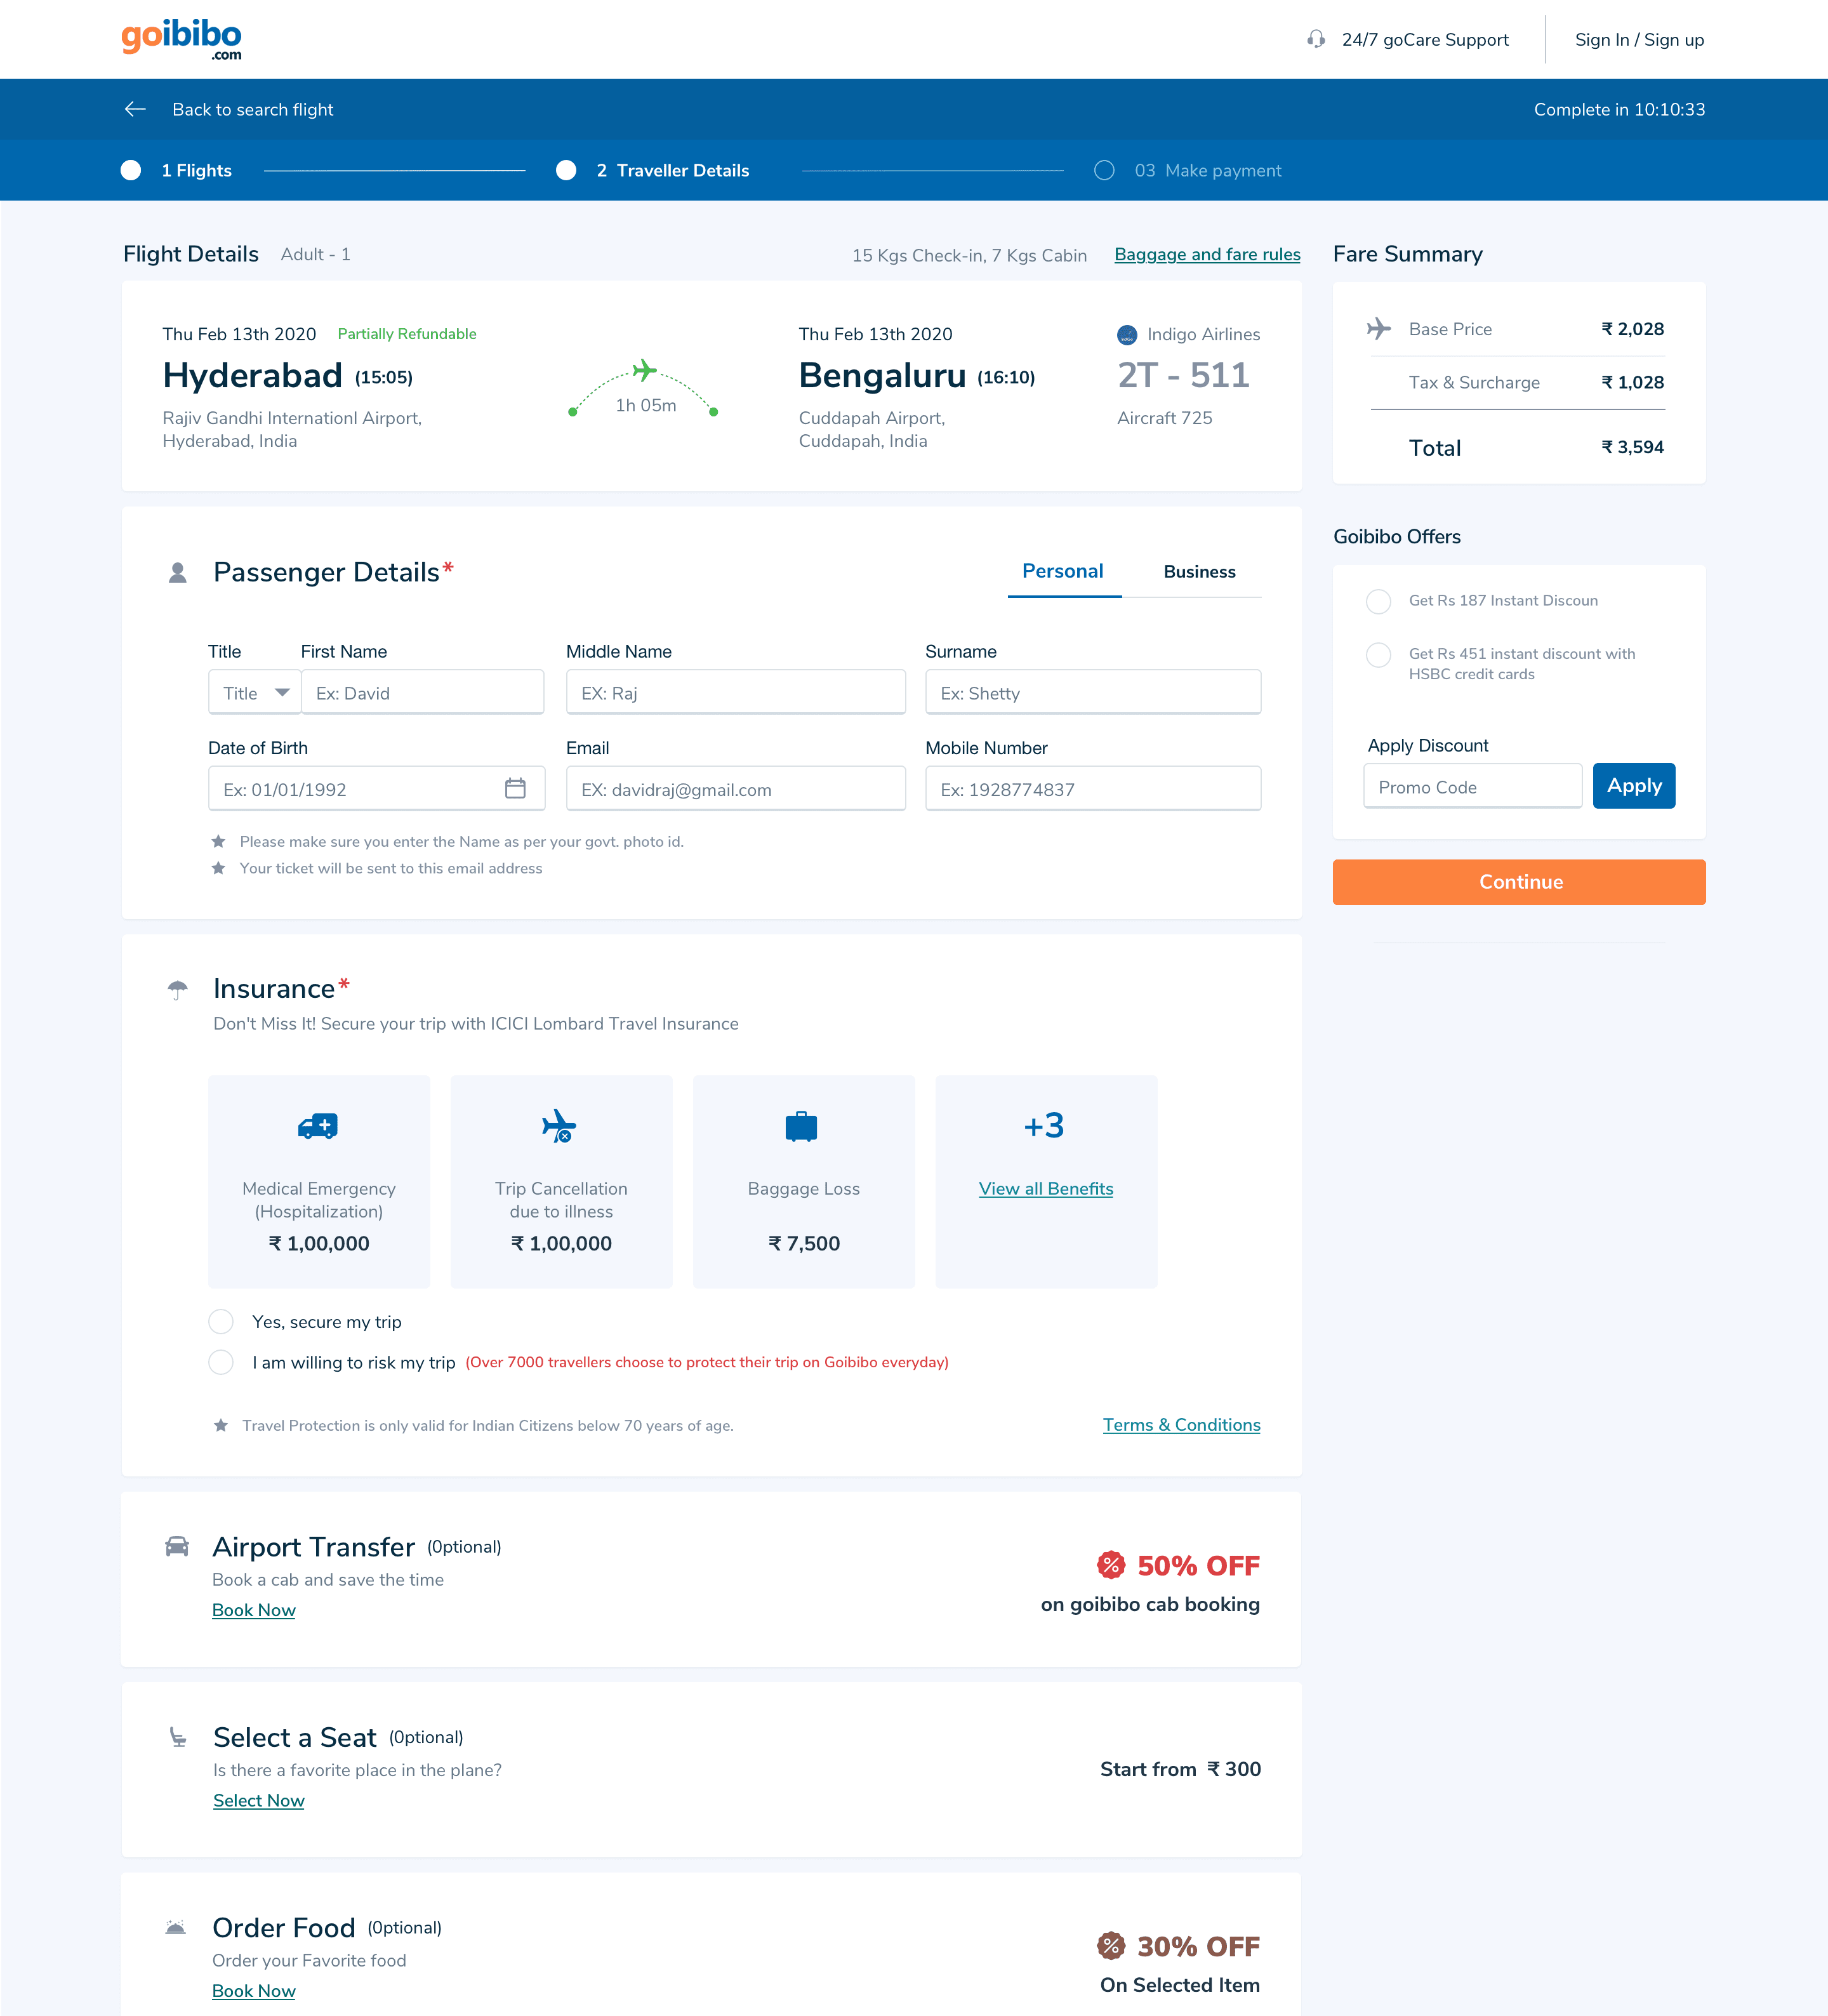
Task: Click the Base Price airplane icon
Action: pos(1379,329)
